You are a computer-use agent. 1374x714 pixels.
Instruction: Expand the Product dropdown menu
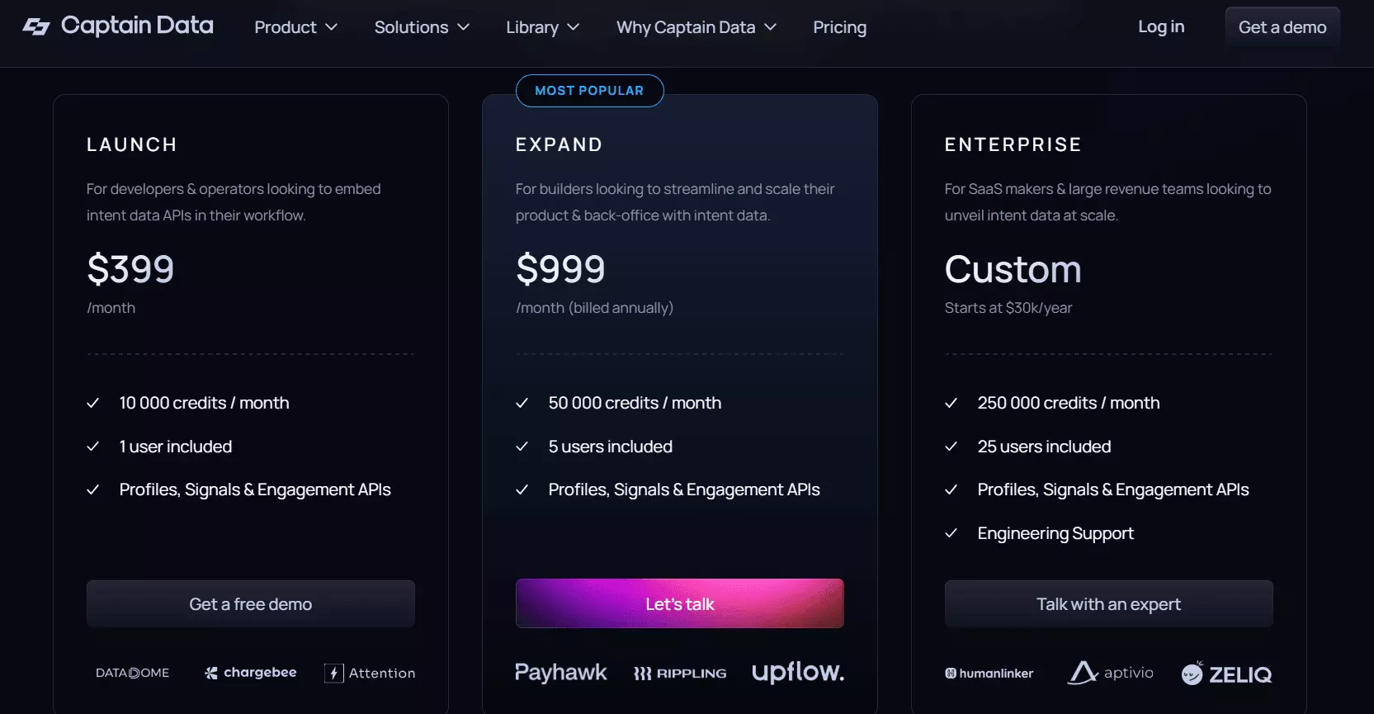coord(295,27)
